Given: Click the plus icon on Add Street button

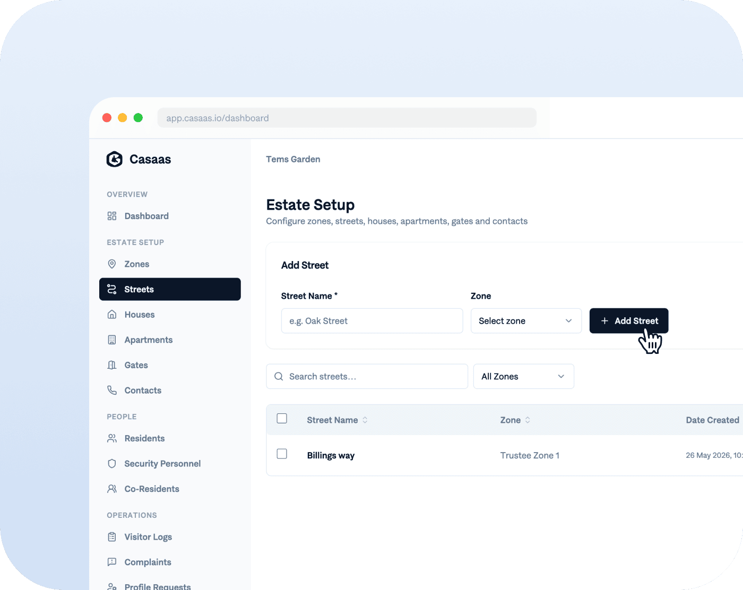Looking at the screenshot, I should pyautogui.click(x=604, y=321).
